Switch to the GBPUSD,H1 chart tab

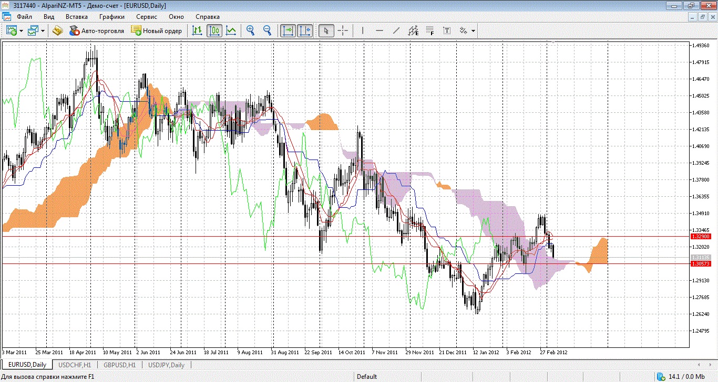point(120,365)
